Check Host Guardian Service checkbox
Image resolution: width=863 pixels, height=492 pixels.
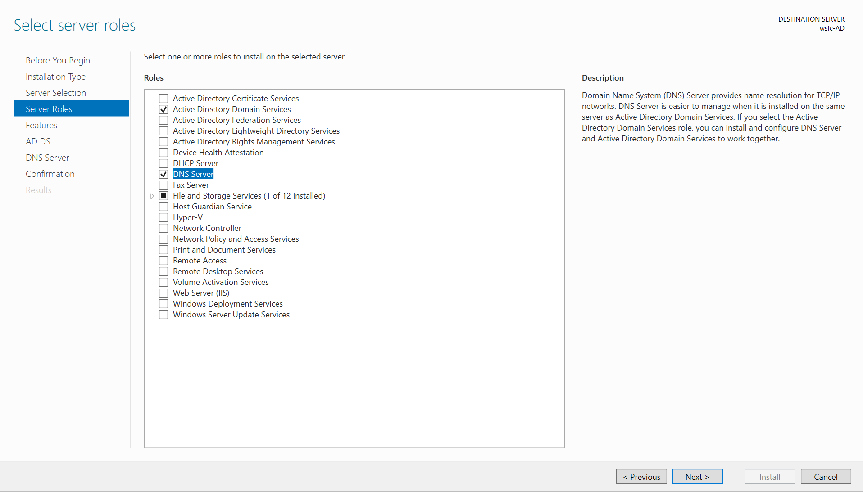click(164, 207)
